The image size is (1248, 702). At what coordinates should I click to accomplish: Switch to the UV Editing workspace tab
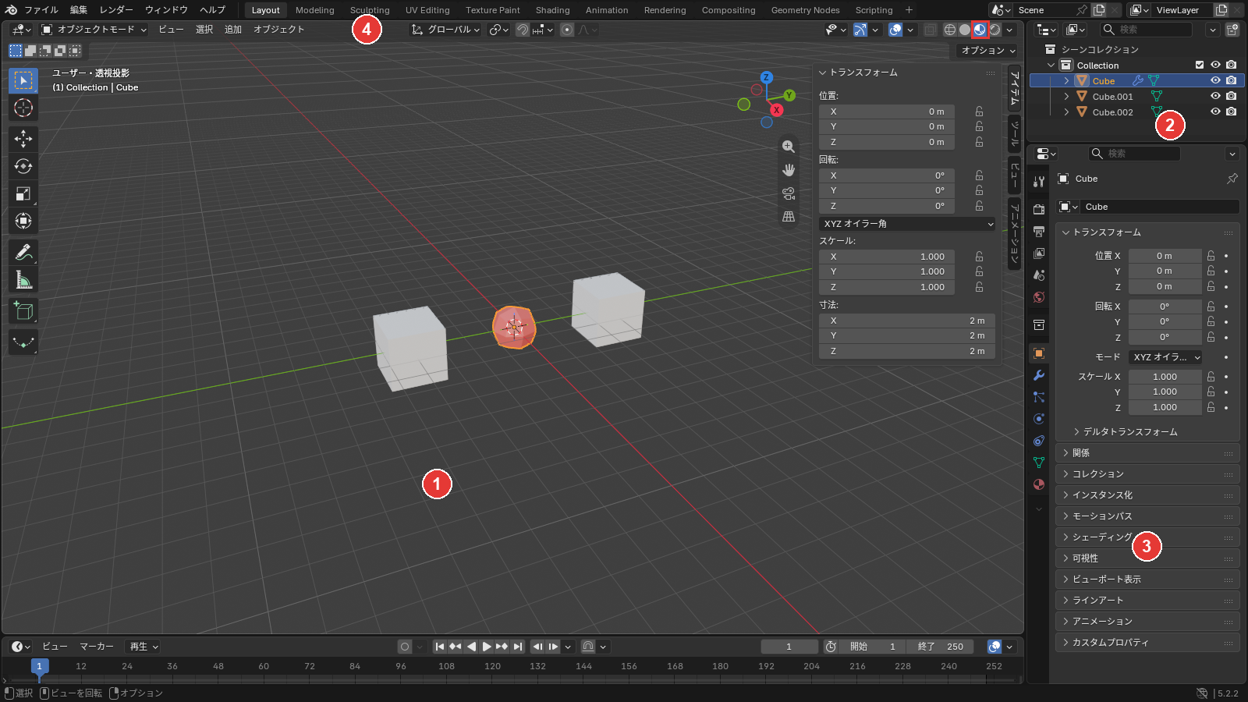[x=427, y=10]
